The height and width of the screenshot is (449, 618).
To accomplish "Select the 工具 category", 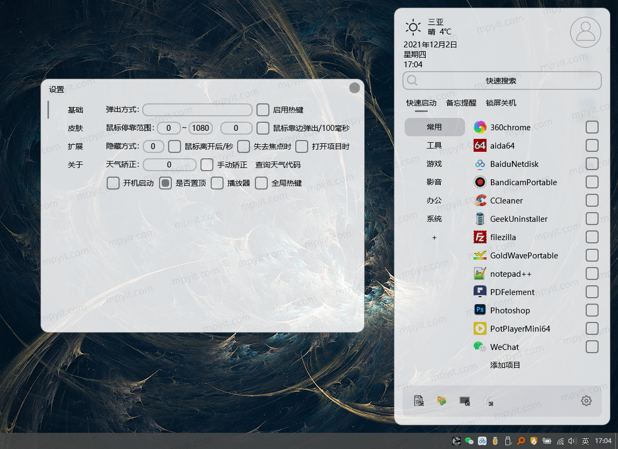I will point(434,145).
